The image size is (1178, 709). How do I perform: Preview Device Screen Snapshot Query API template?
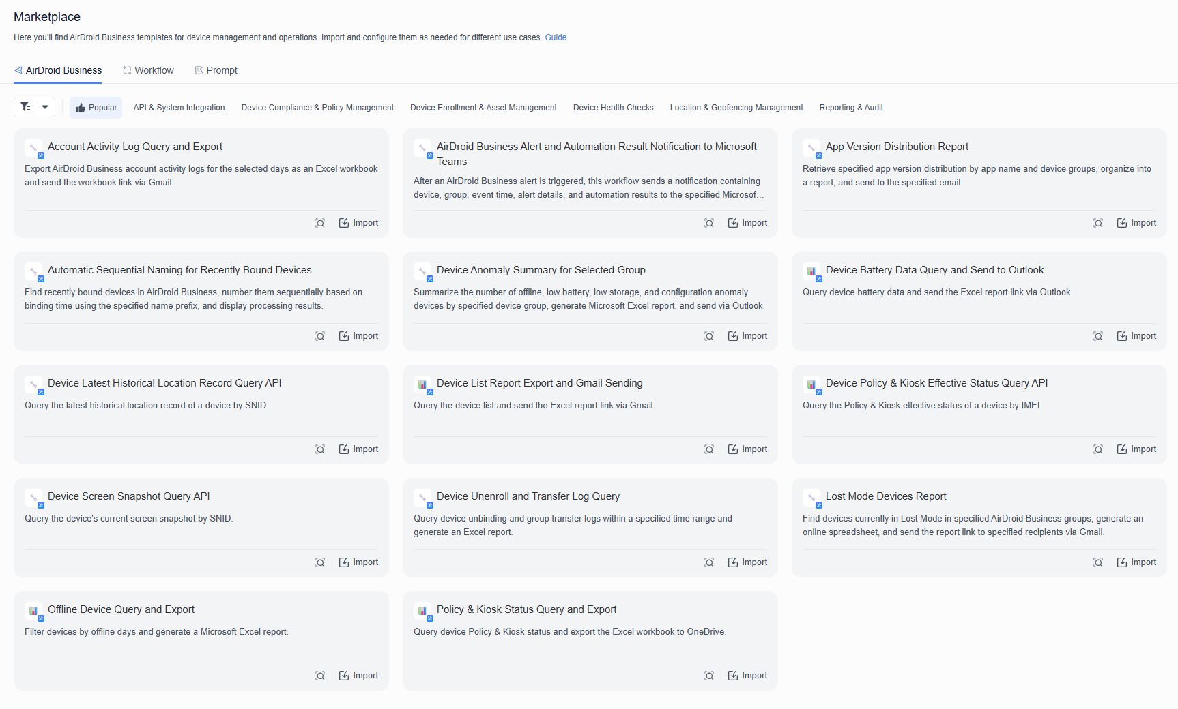tap(320, 562)
